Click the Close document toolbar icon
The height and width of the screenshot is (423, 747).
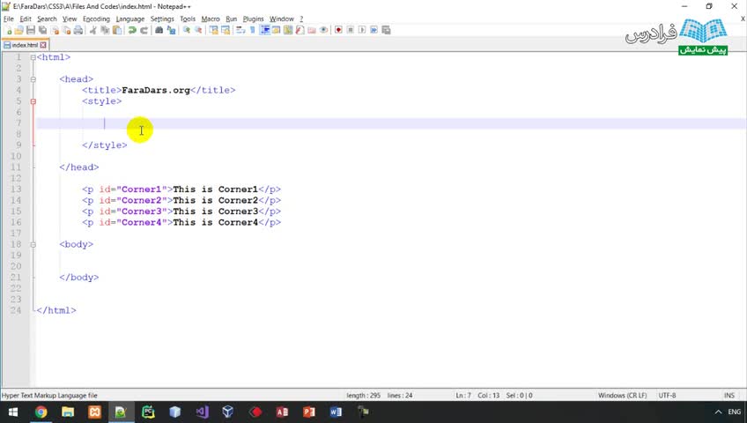click(x=55, y=30)
